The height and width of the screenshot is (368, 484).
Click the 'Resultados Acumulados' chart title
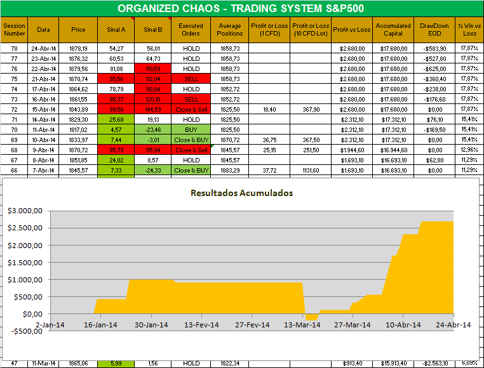pyautogui.click(x=242, y=193)
